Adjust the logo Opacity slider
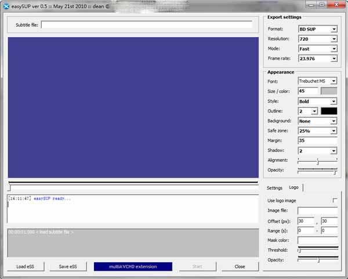The width and height of the screenshot is (348, 279). pos(318,259)
